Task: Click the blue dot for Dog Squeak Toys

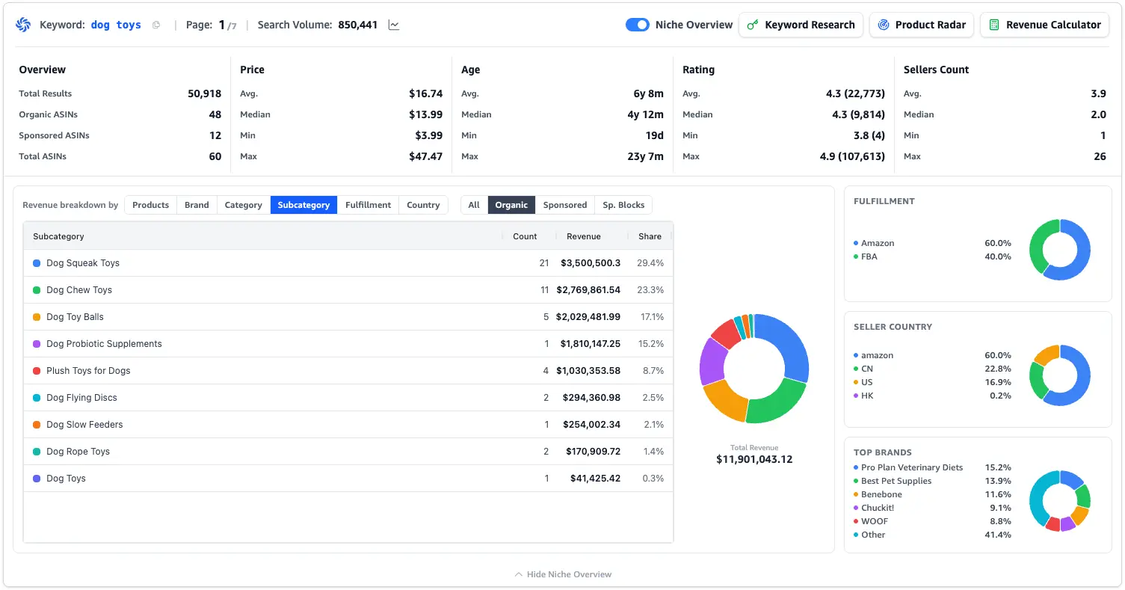Action: click(x=37, y=263)
